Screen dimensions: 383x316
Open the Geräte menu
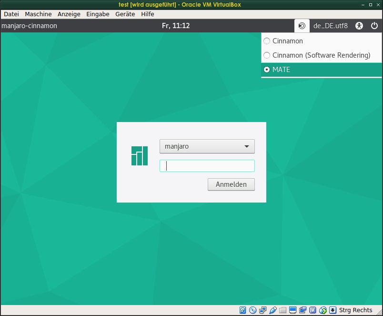click(125, 14)
